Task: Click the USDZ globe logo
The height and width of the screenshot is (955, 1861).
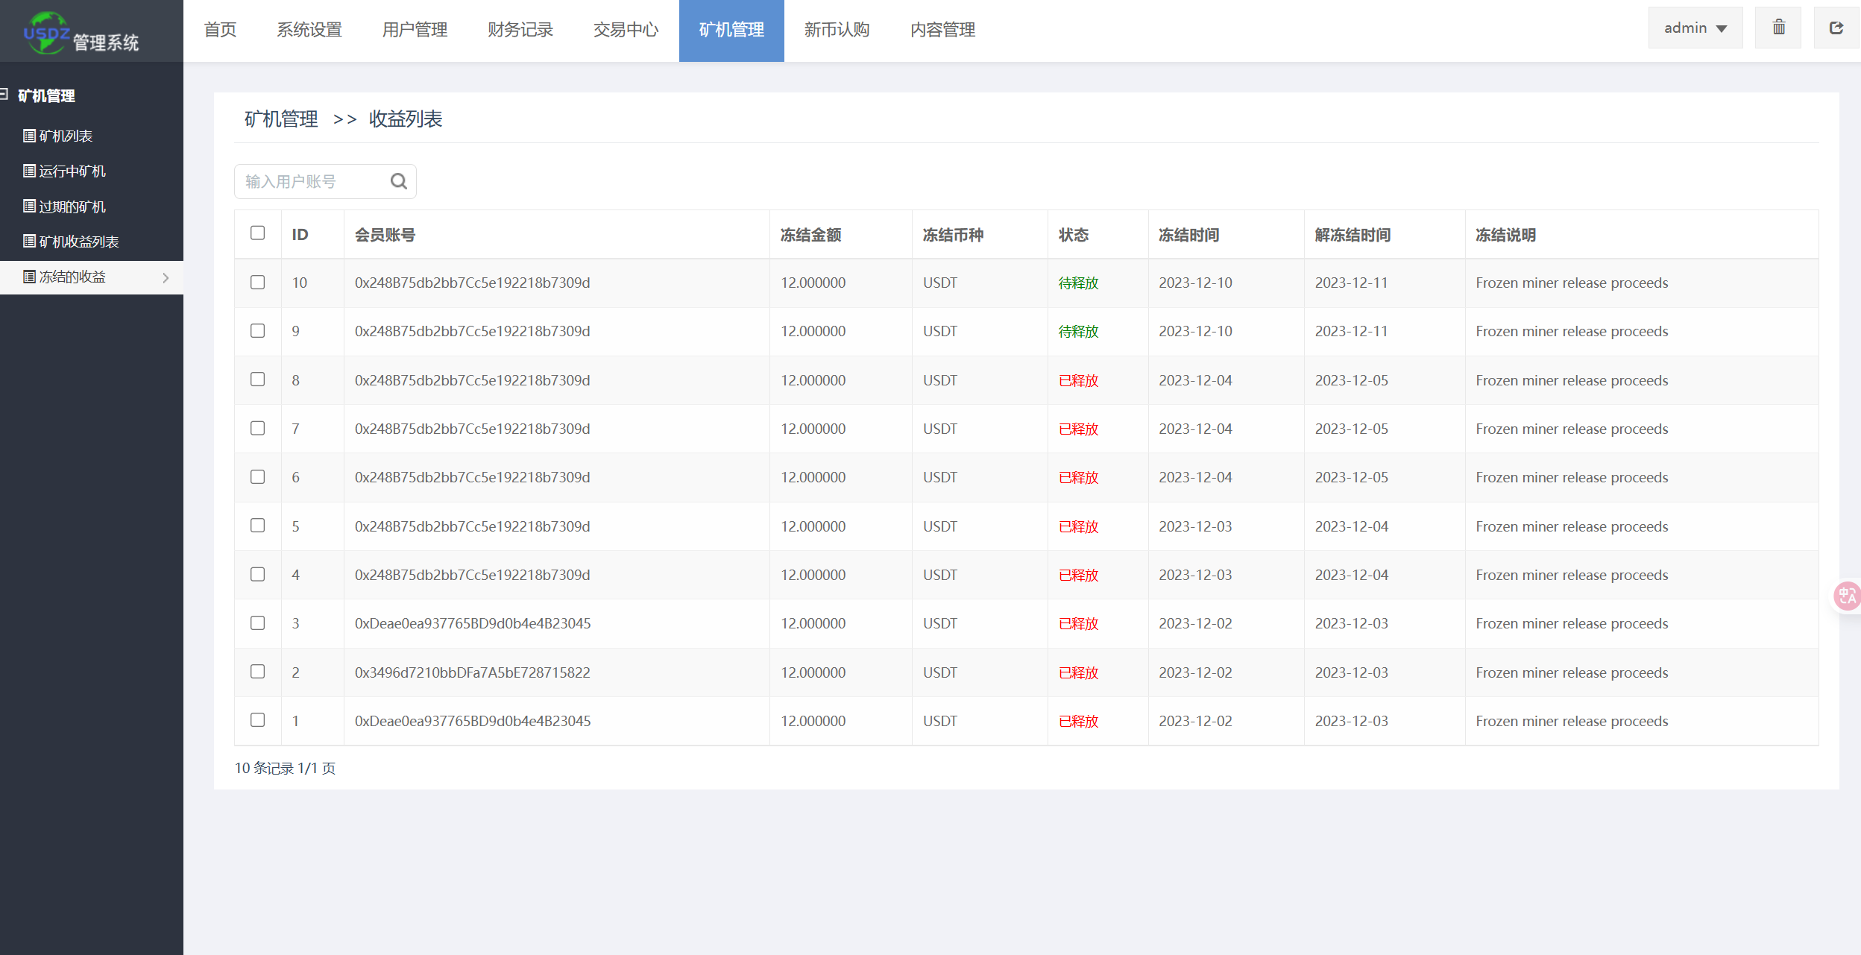Action: tap(45, 33)
